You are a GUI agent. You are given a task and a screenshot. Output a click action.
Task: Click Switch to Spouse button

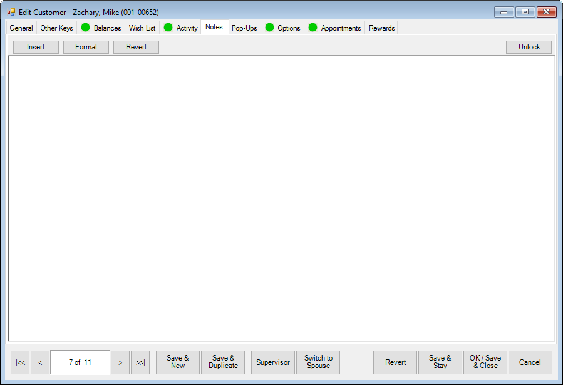point(318,362)
